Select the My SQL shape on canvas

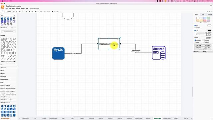59,53
